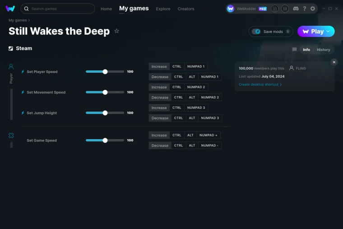The height and width of the screenshot is (229, 343).
Task: Open the settings gear icon
Action: tap(313, 9)
